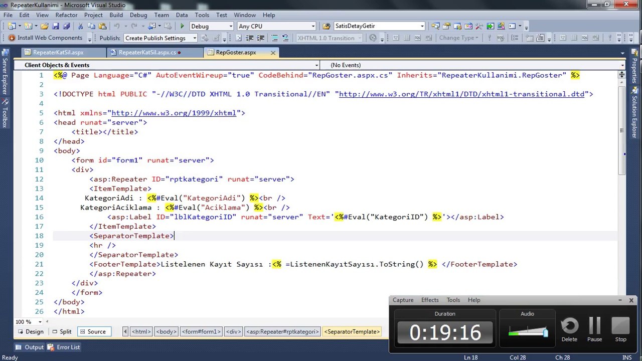Click the Undo arrow icon

click(116, 26)
